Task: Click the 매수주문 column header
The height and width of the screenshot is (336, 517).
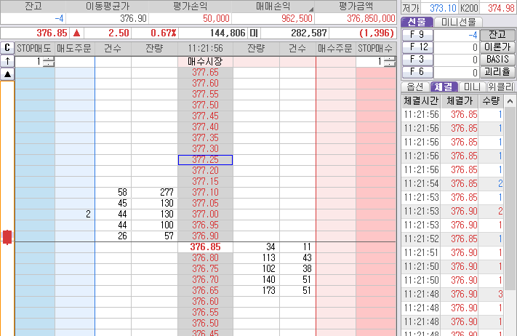Action: [x=335, y=49]
